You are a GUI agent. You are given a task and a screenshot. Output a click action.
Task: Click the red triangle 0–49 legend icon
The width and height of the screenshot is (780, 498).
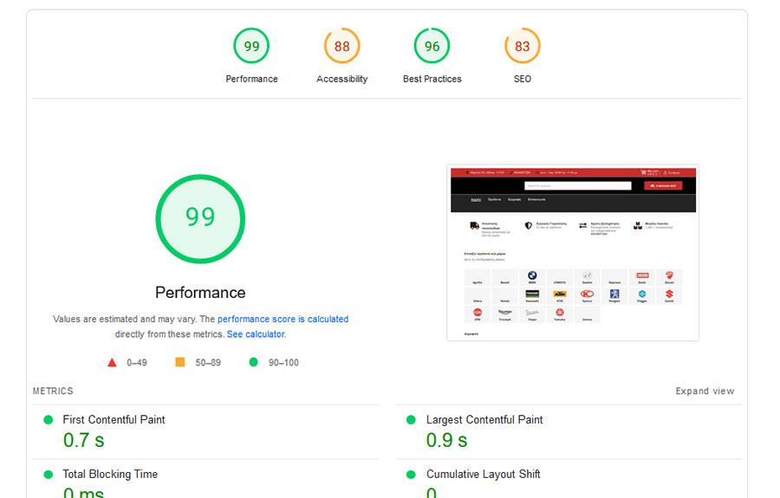click(112, 362)
